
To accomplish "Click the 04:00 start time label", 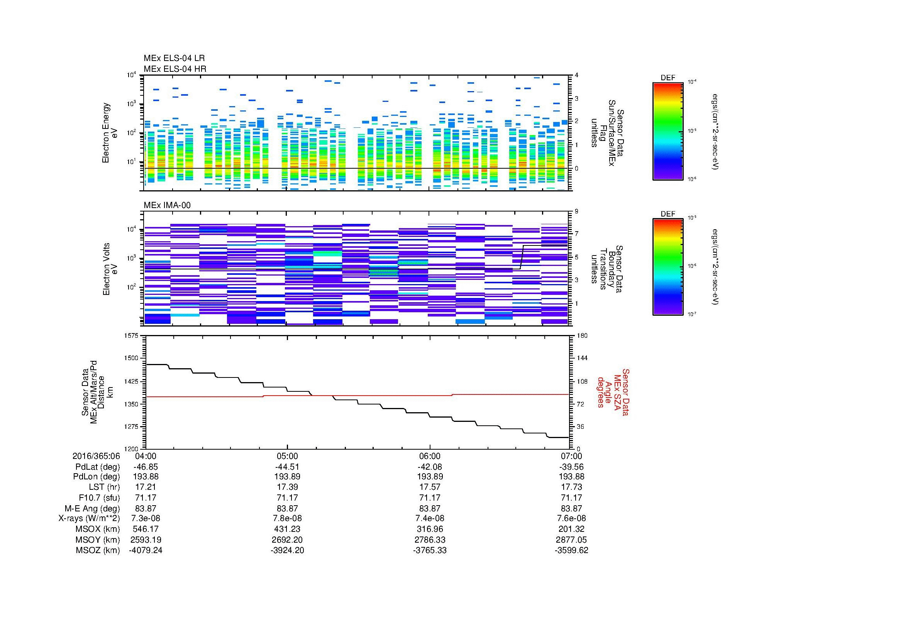I will click(146, 456).
